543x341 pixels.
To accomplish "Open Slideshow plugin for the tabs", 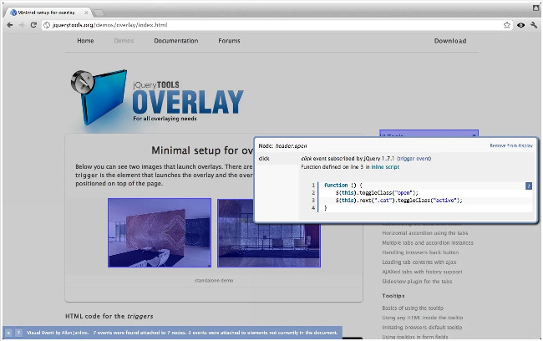I will [x=417, y=282].
